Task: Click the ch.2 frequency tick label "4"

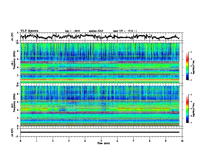Action: pos(18,110)
